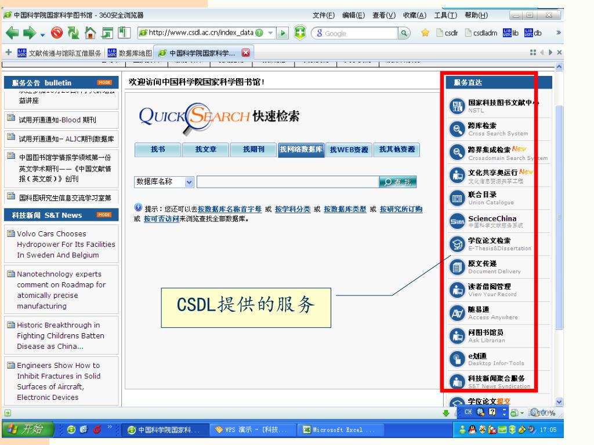The width and height of the screenshot is (594, 445).
Task: Open the 查看(V) menu
Action: tap(384, 15)
